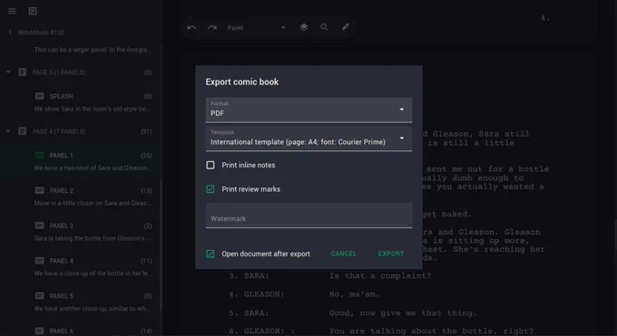617x336 pixels.
Task: Collapse the PAGE 3 tree node
Action: pos(8,72)
